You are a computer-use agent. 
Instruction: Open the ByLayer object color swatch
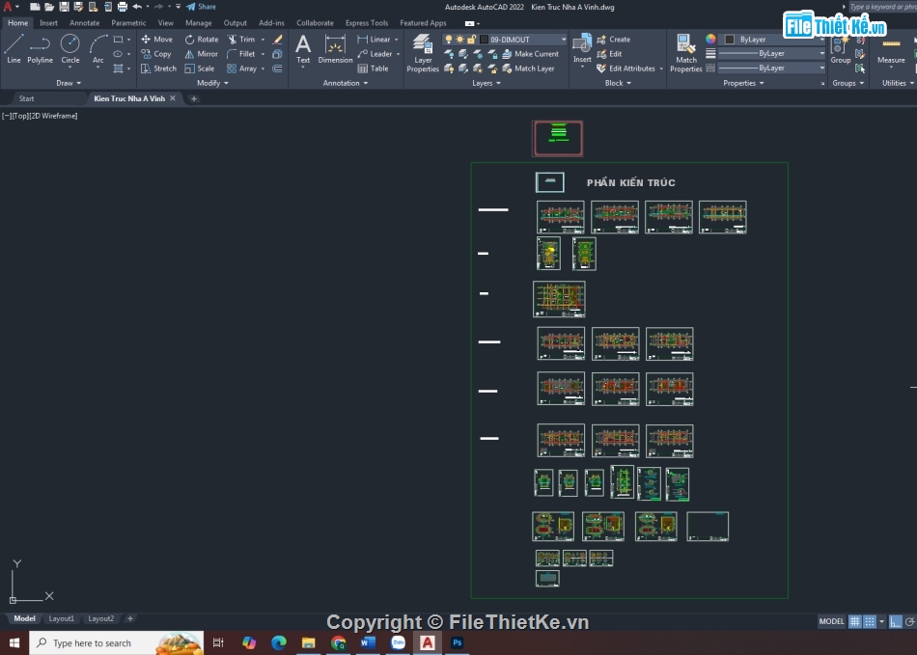(772, 40)
